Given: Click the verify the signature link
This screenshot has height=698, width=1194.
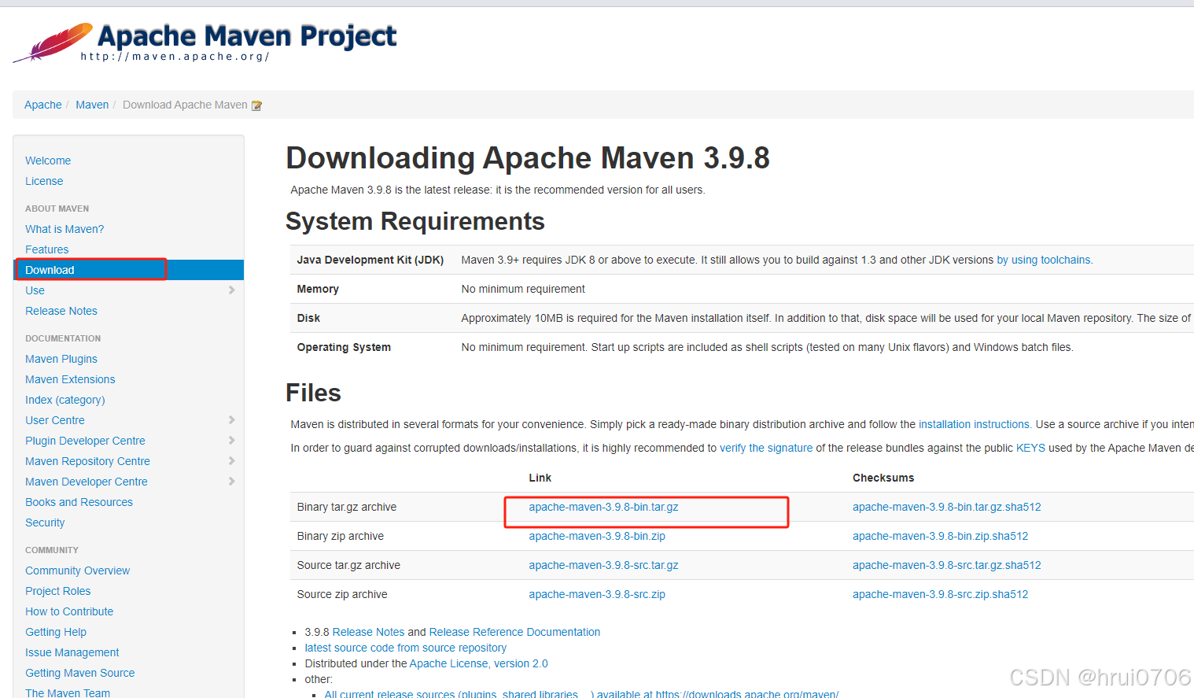Looking at the screenshot, I should [x=765, y=447].
